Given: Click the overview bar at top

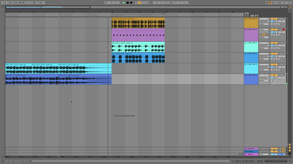Looking at the screenshot, I should tap(143, 7).
